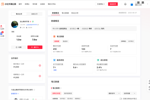Open info tooltip beside 相似的博主推荐
The height and width of the screenshot is (100, 150).
(34, 90)
